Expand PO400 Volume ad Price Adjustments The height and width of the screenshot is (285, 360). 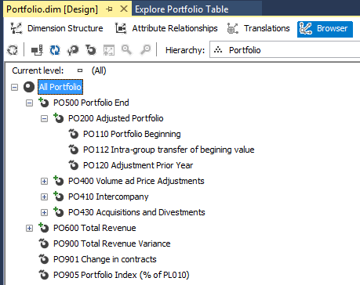point(44,181)
